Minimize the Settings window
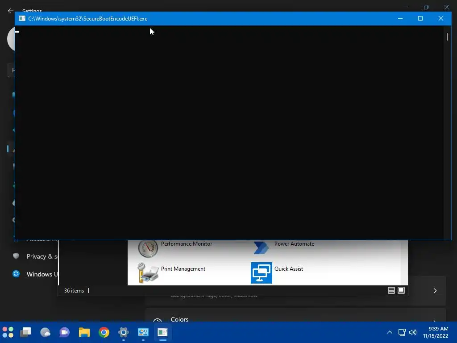This screenshot has height=343, width=457. click(405, 7)
